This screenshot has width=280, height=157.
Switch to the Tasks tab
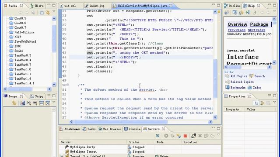coord(89,129)
